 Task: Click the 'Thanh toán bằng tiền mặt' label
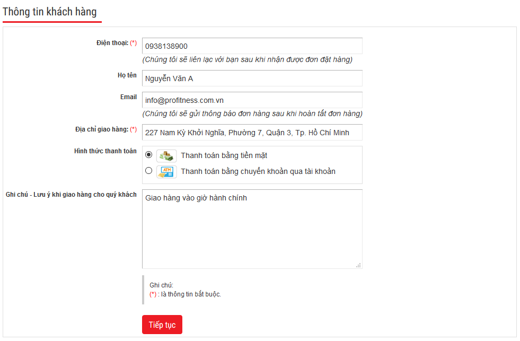tap(224, 155)
